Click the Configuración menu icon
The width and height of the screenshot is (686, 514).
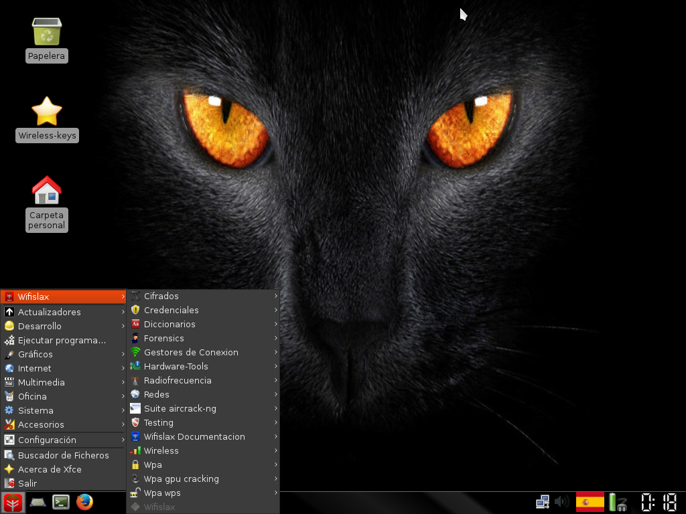[x=9, y=440]
